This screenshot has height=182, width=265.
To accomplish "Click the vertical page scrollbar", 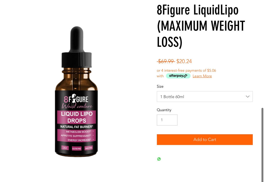I will tap(262, 145).
